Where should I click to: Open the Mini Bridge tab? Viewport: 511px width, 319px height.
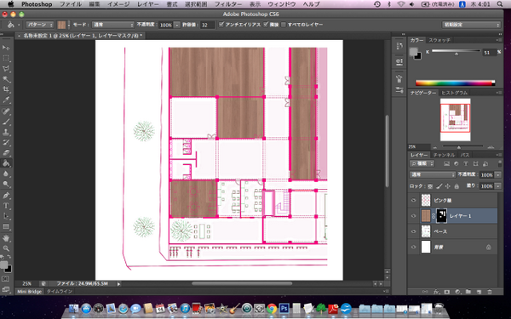[x=29, y=291]
